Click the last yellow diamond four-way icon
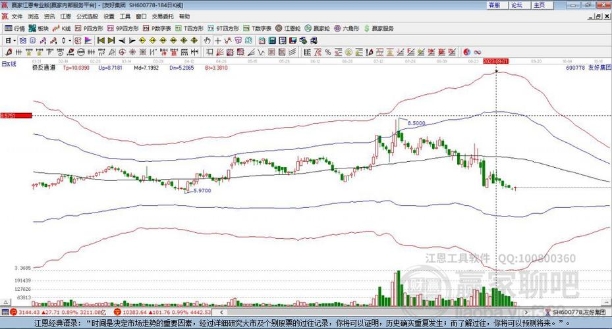The width and height of the screenshot is (612, 329). pyautogui.click(x=194, y=40)
